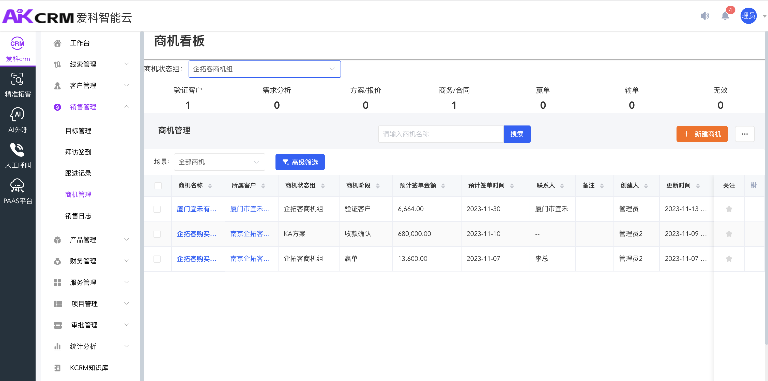Click the speaker sound icon
The image size is (768, 381).
pyautogui.click(x=704, y=16)
